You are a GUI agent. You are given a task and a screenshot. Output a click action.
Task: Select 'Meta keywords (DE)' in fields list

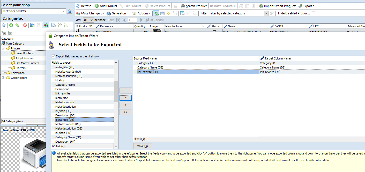tap(68, 124)
